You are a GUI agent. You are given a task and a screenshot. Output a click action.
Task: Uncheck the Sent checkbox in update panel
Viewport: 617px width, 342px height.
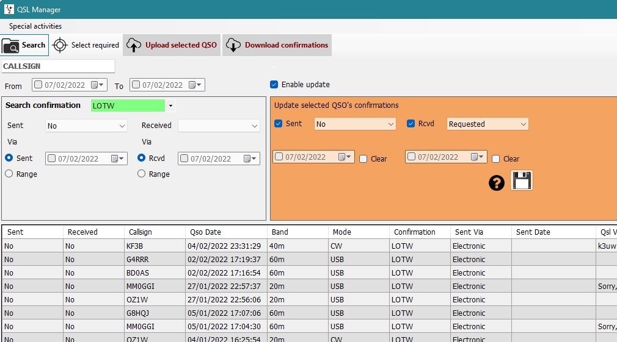pyautogui.click(x=278, y=123)
